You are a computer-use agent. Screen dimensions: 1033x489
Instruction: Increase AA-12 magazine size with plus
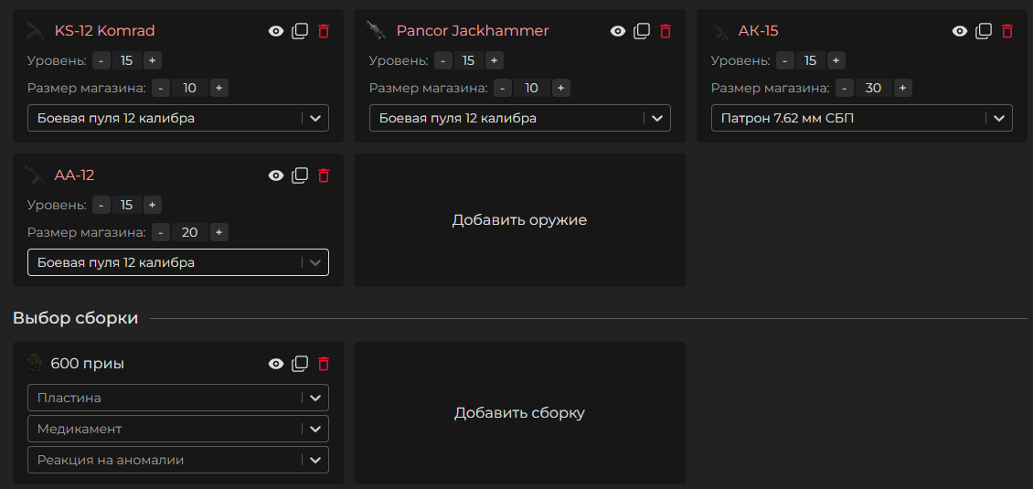pos(219,232)
